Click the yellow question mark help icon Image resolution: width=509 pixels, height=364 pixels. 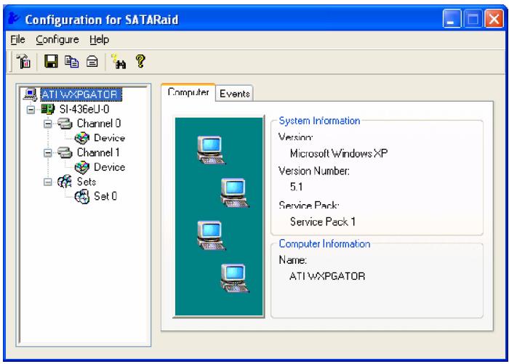[x=140, y=61]
